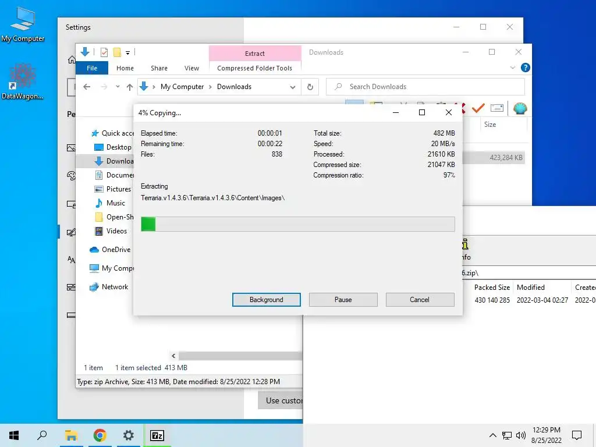Open Explorer help question mark
The height and width of the screenshot is (447, 596).
526,68
